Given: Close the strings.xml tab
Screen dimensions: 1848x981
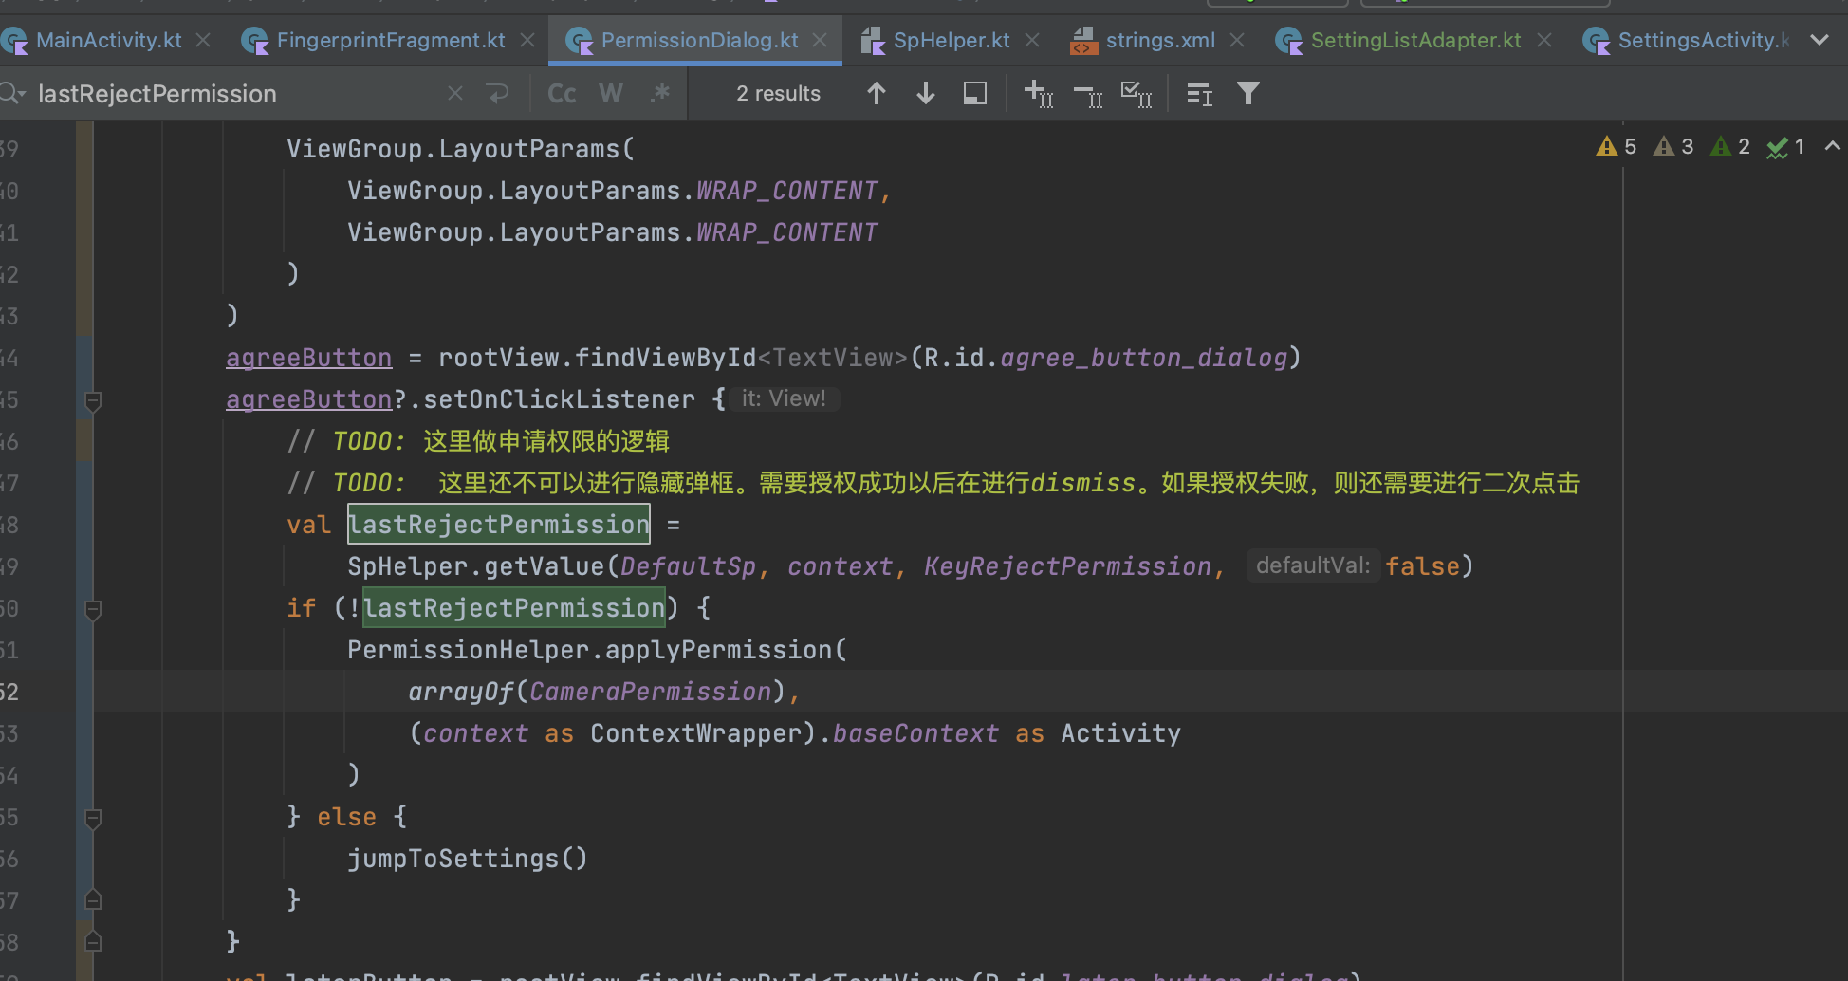Looking at the screenshot, I should tap(1237, 40).
